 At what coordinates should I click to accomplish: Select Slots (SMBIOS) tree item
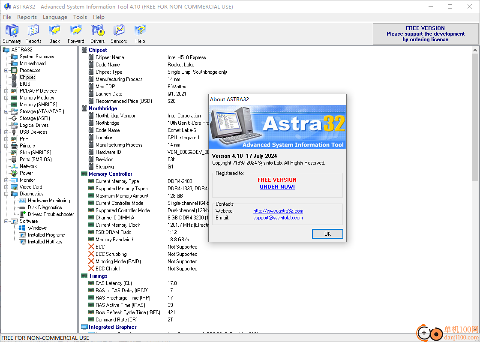(x=35, y=153)
